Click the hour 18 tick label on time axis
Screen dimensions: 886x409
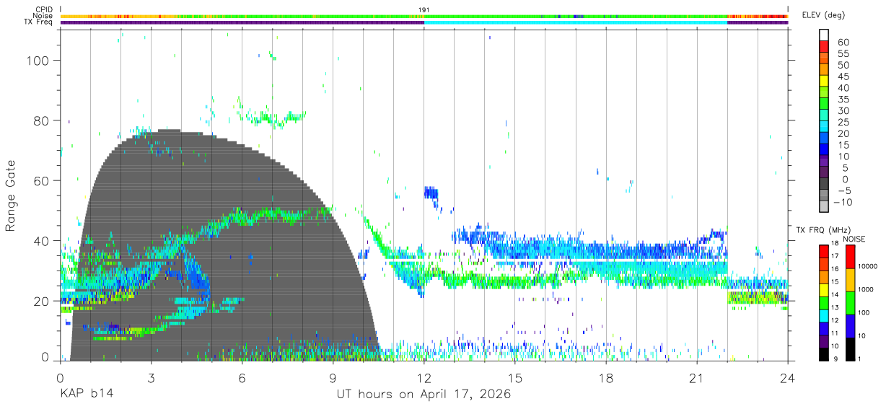(x=606, y=378)
